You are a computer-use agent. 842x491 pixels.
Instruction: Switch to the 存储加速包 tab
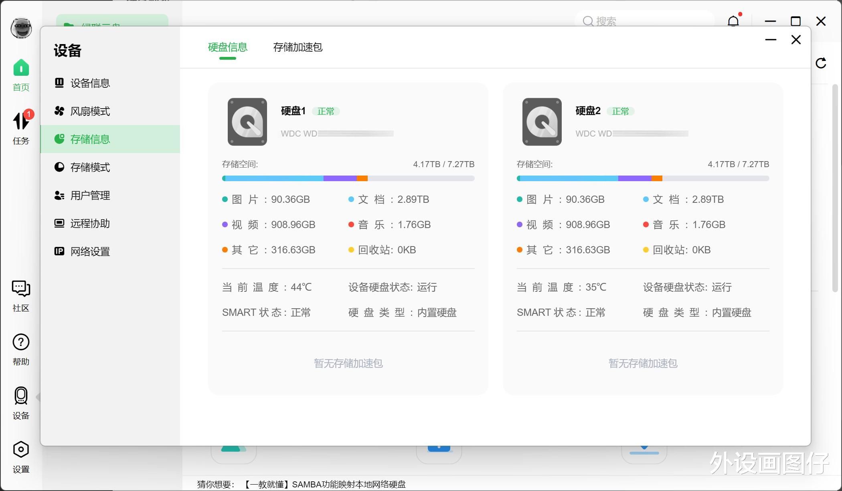pyautogui.click(x=298, y=48)
